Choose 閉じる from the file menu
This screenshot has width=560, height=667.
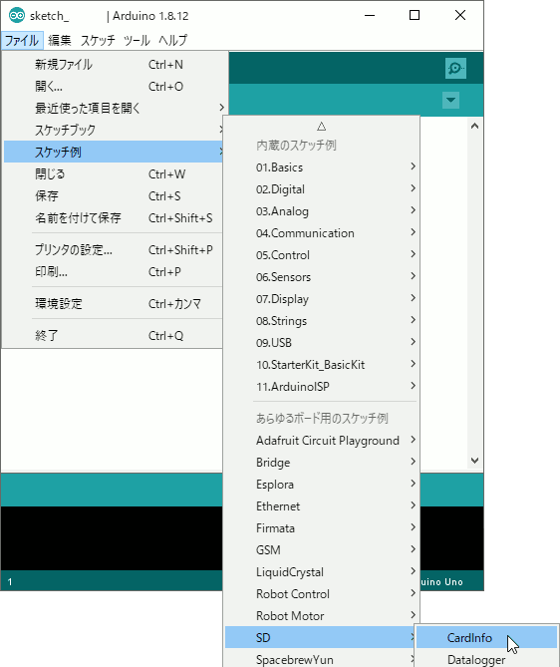(x=114, y=174)
